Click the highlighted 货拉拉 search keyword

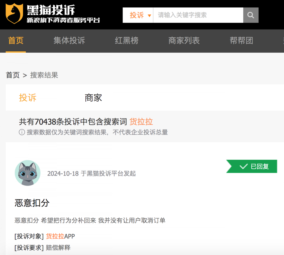point(141,122)
